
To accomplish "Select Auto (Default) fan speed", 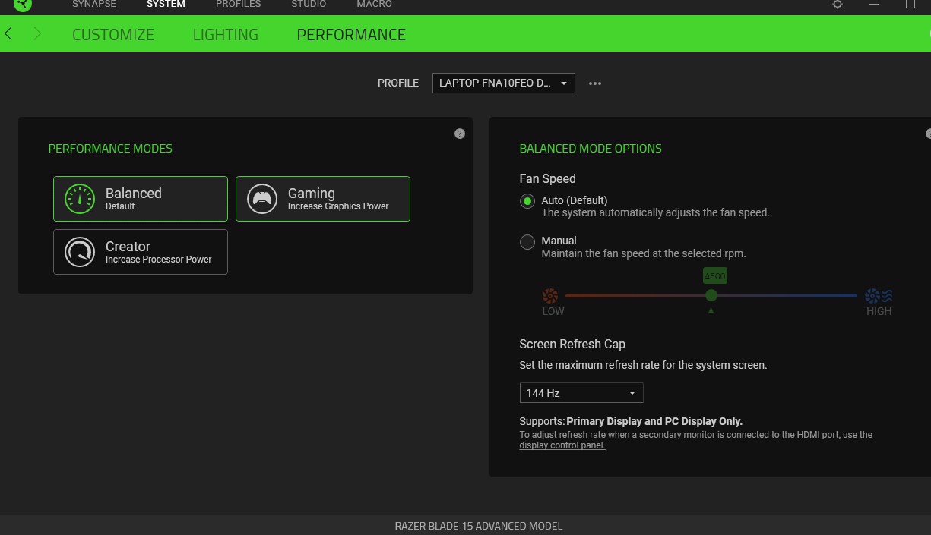I will tap(527, 201).
